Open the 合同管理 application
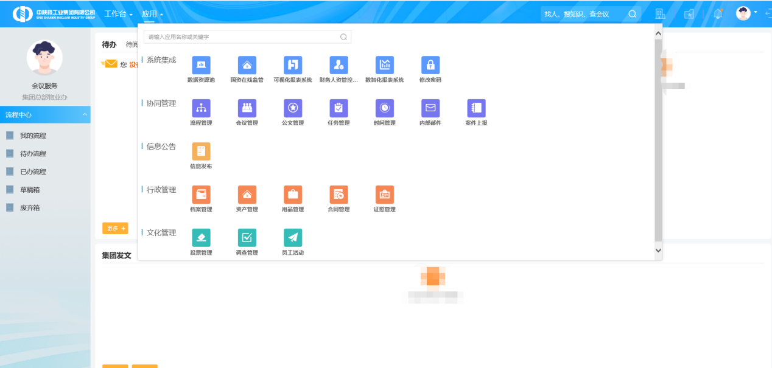The width and height of the screenshot is (772, 368). (x=339, y=195)
